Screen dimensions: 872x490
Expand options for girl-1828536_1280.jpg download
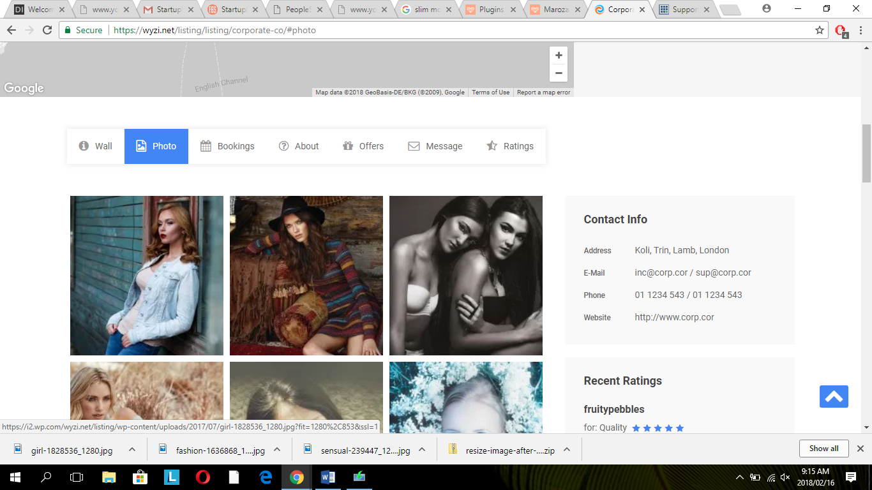(x=132, y=449)
